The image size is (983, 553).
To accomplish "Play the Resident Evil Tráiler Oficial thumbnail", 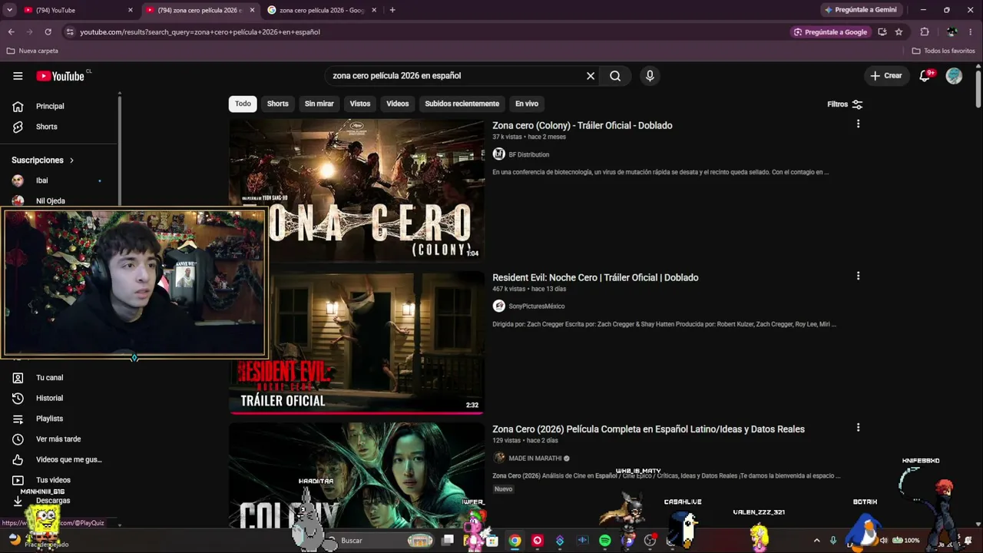I will tap(356, 342).
